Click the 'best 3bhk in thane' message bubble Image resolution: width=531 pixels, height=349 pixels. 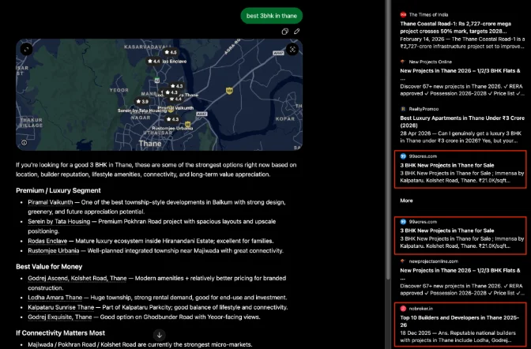coord(272,16)
